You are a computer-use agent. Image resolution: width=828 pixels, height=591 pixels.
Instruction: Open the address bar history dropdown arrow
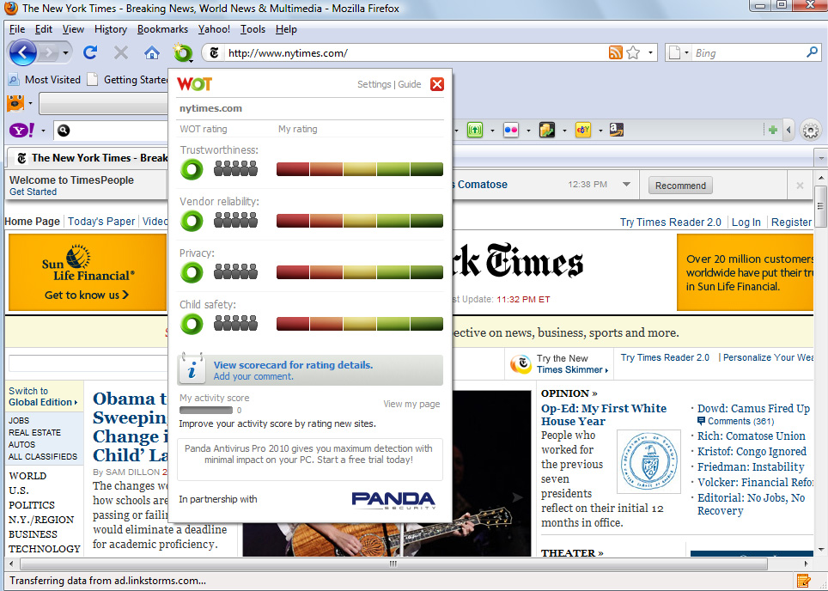pos(650,52)
